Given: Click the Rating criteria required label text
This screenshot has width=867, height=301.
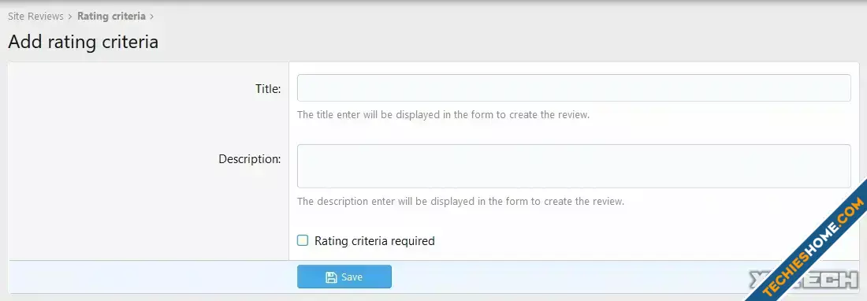Looking at the screenshot, I should [x=374, y=241].
